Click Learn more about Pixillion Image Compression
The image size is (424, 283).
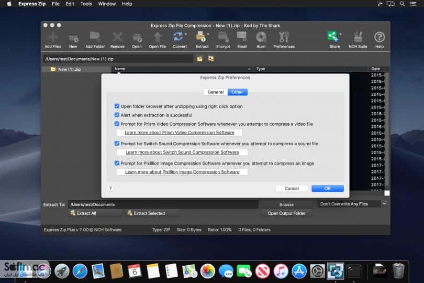182,172
